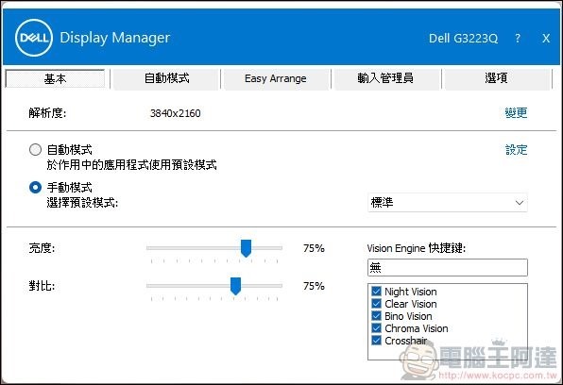Open the 自動模式 tab
This screenshot has width=563, height=385.
(166, 78)
